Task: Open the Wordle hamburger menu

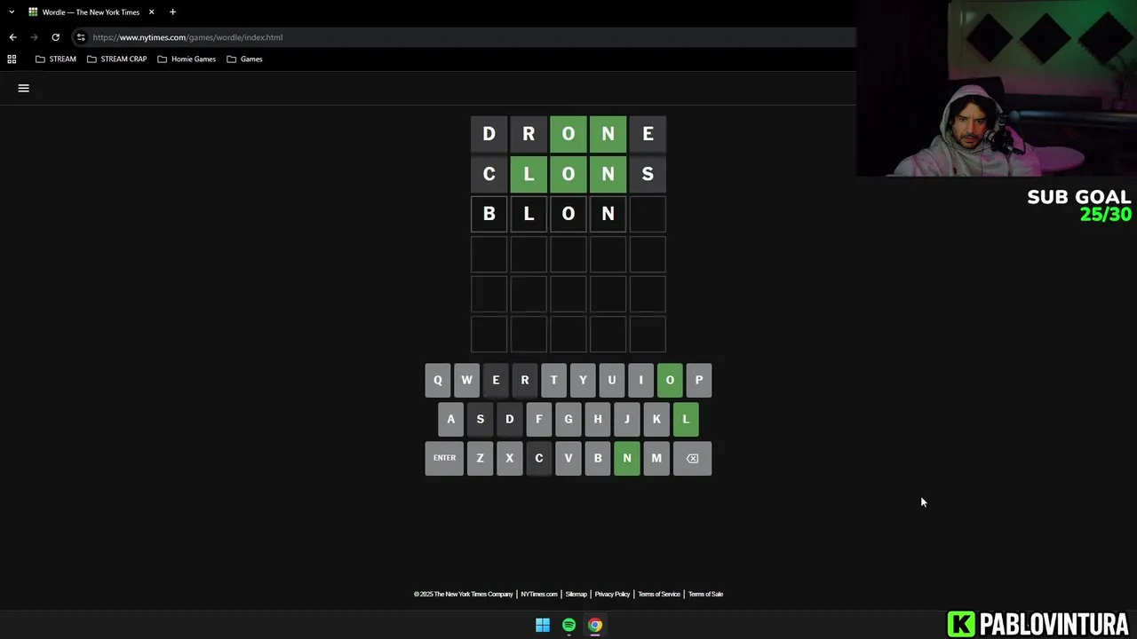Action: coord(24,88)
